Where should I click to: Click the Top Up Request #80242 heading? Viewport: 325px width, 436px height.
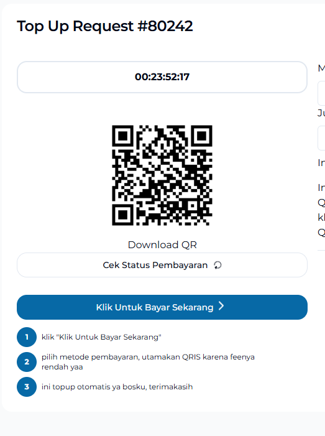point(105,26)
